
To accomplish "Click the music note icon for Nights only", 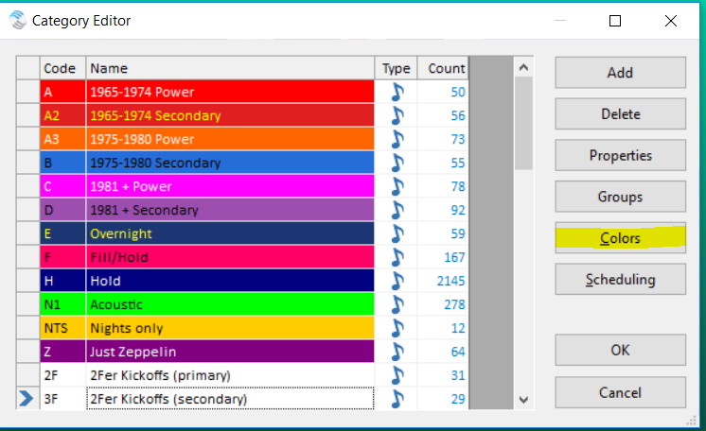I will coord(397,328).
